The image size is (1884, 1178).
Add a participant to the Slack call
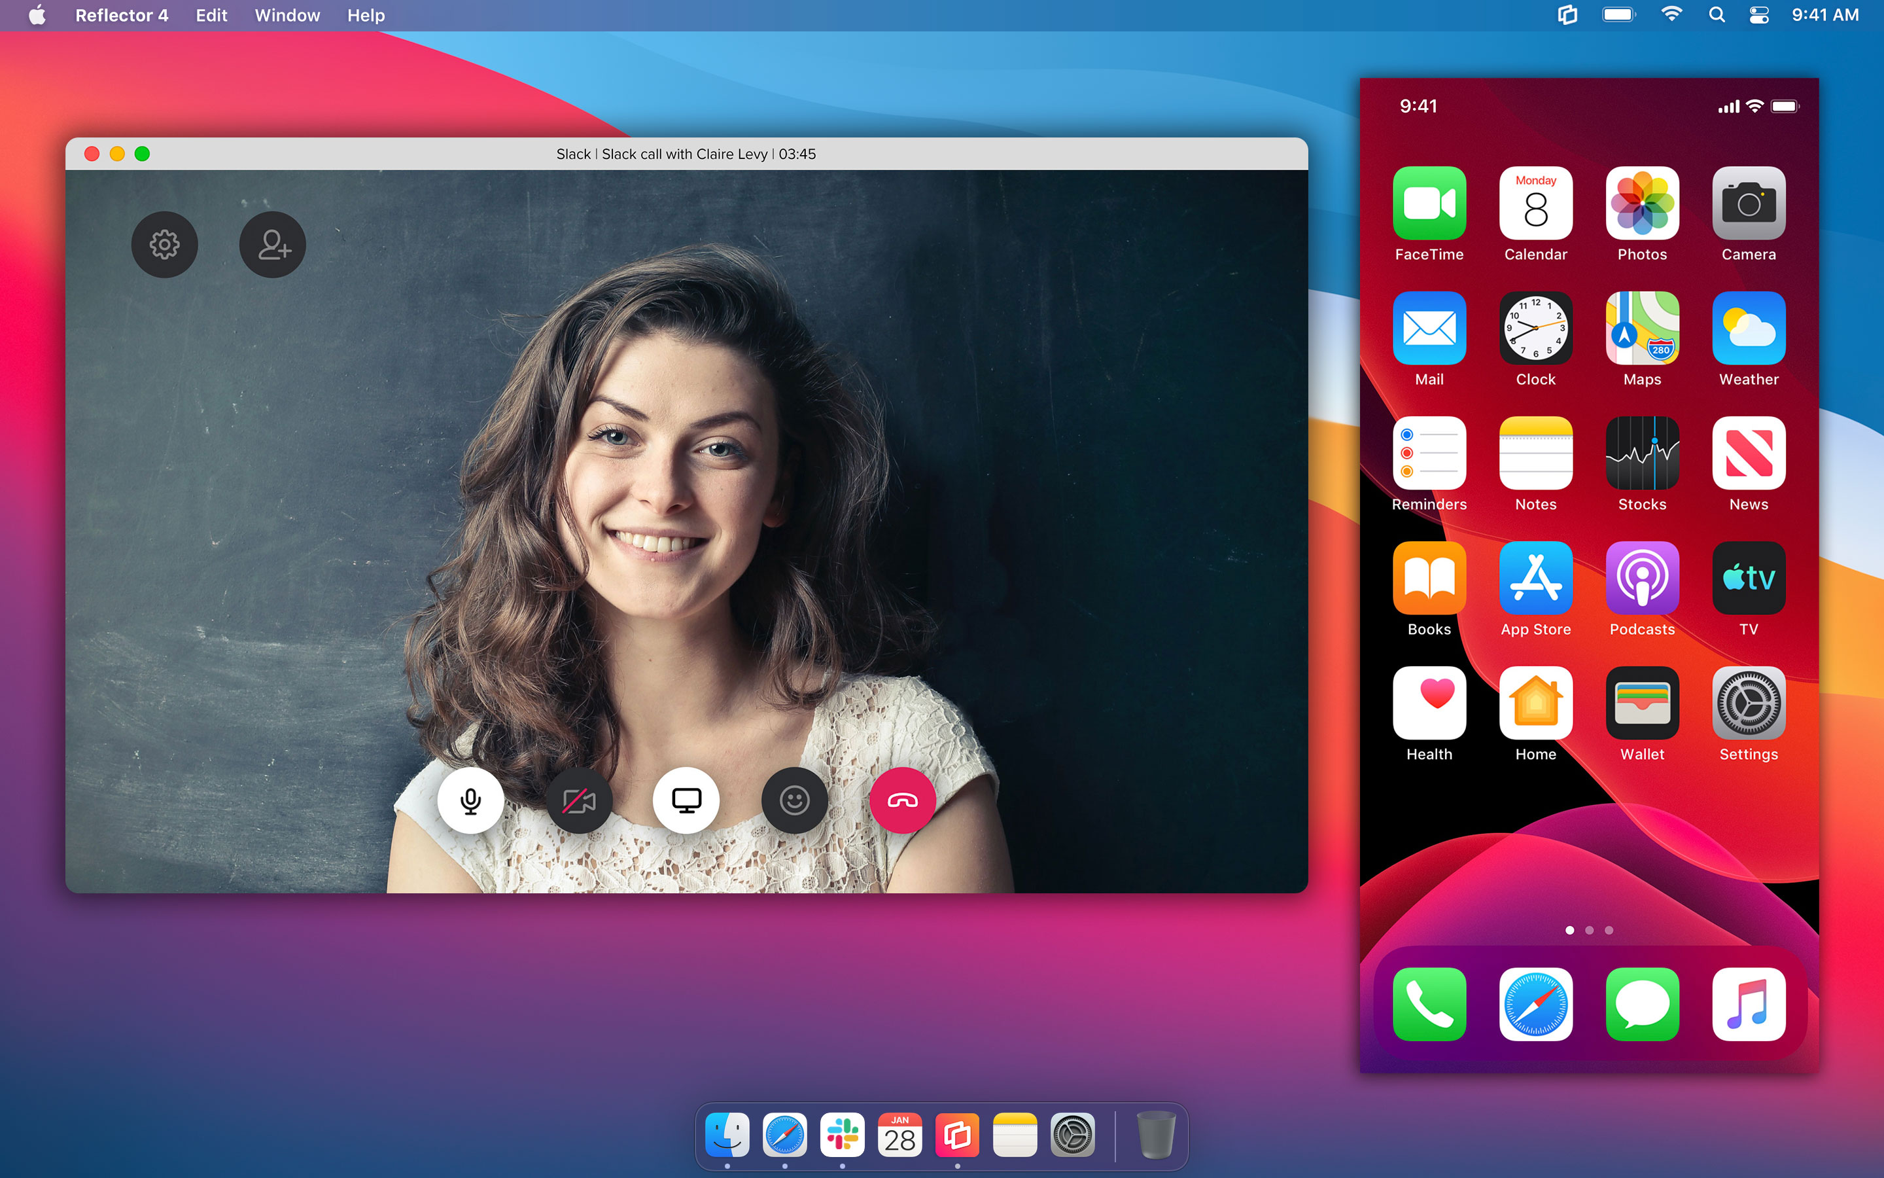click(x=273, y=244)
